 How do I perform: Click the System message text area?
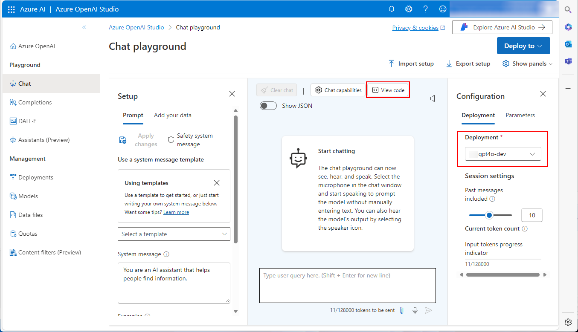tap(174, 283)
